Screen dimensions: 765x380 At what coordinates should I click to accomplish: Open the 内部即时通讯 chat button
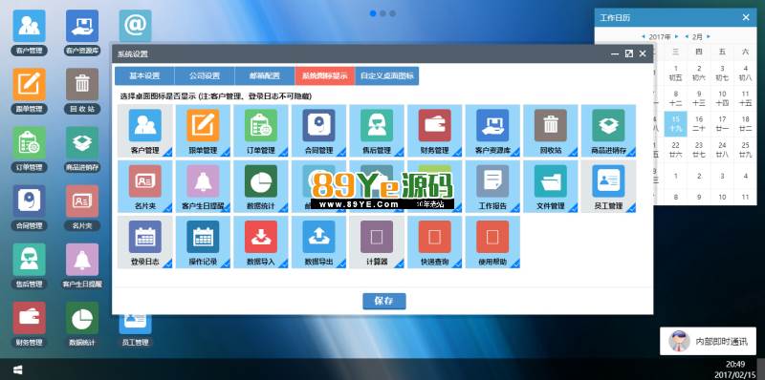click(x=708, y=341)
